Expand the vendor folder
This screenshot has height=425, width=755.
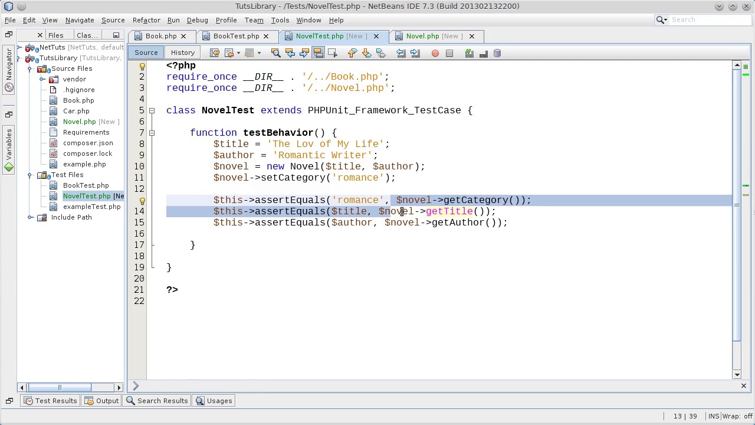[x=42, y=79]
